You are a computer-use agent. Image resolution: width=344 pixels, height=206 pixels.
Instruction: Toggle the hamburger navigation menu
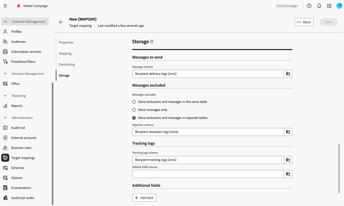click(6, 6)
